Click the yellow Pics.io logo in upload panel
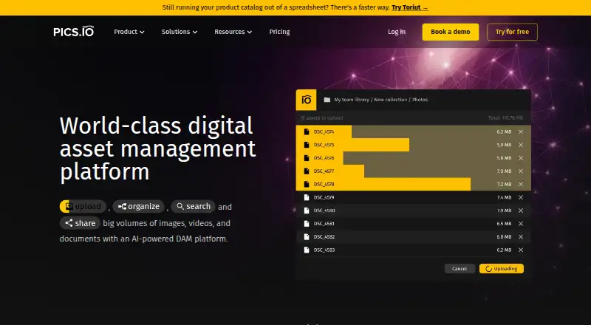This screenshot has height=325, width=591. tap(306, 100)
